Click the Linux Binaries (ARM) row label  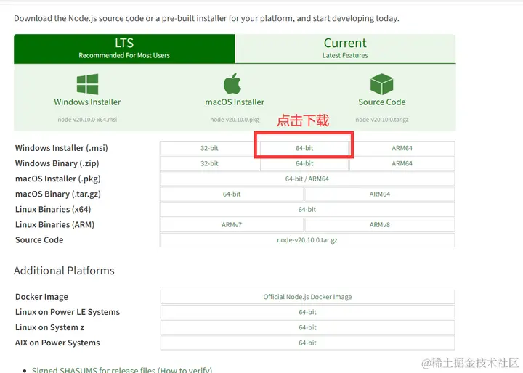[x=54, y=225]
